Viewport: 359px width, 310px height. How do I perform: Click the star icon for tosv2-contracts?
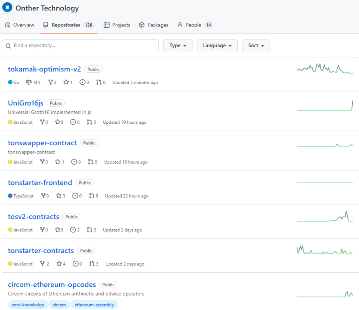pyautogui.click(x=58, y=230)
